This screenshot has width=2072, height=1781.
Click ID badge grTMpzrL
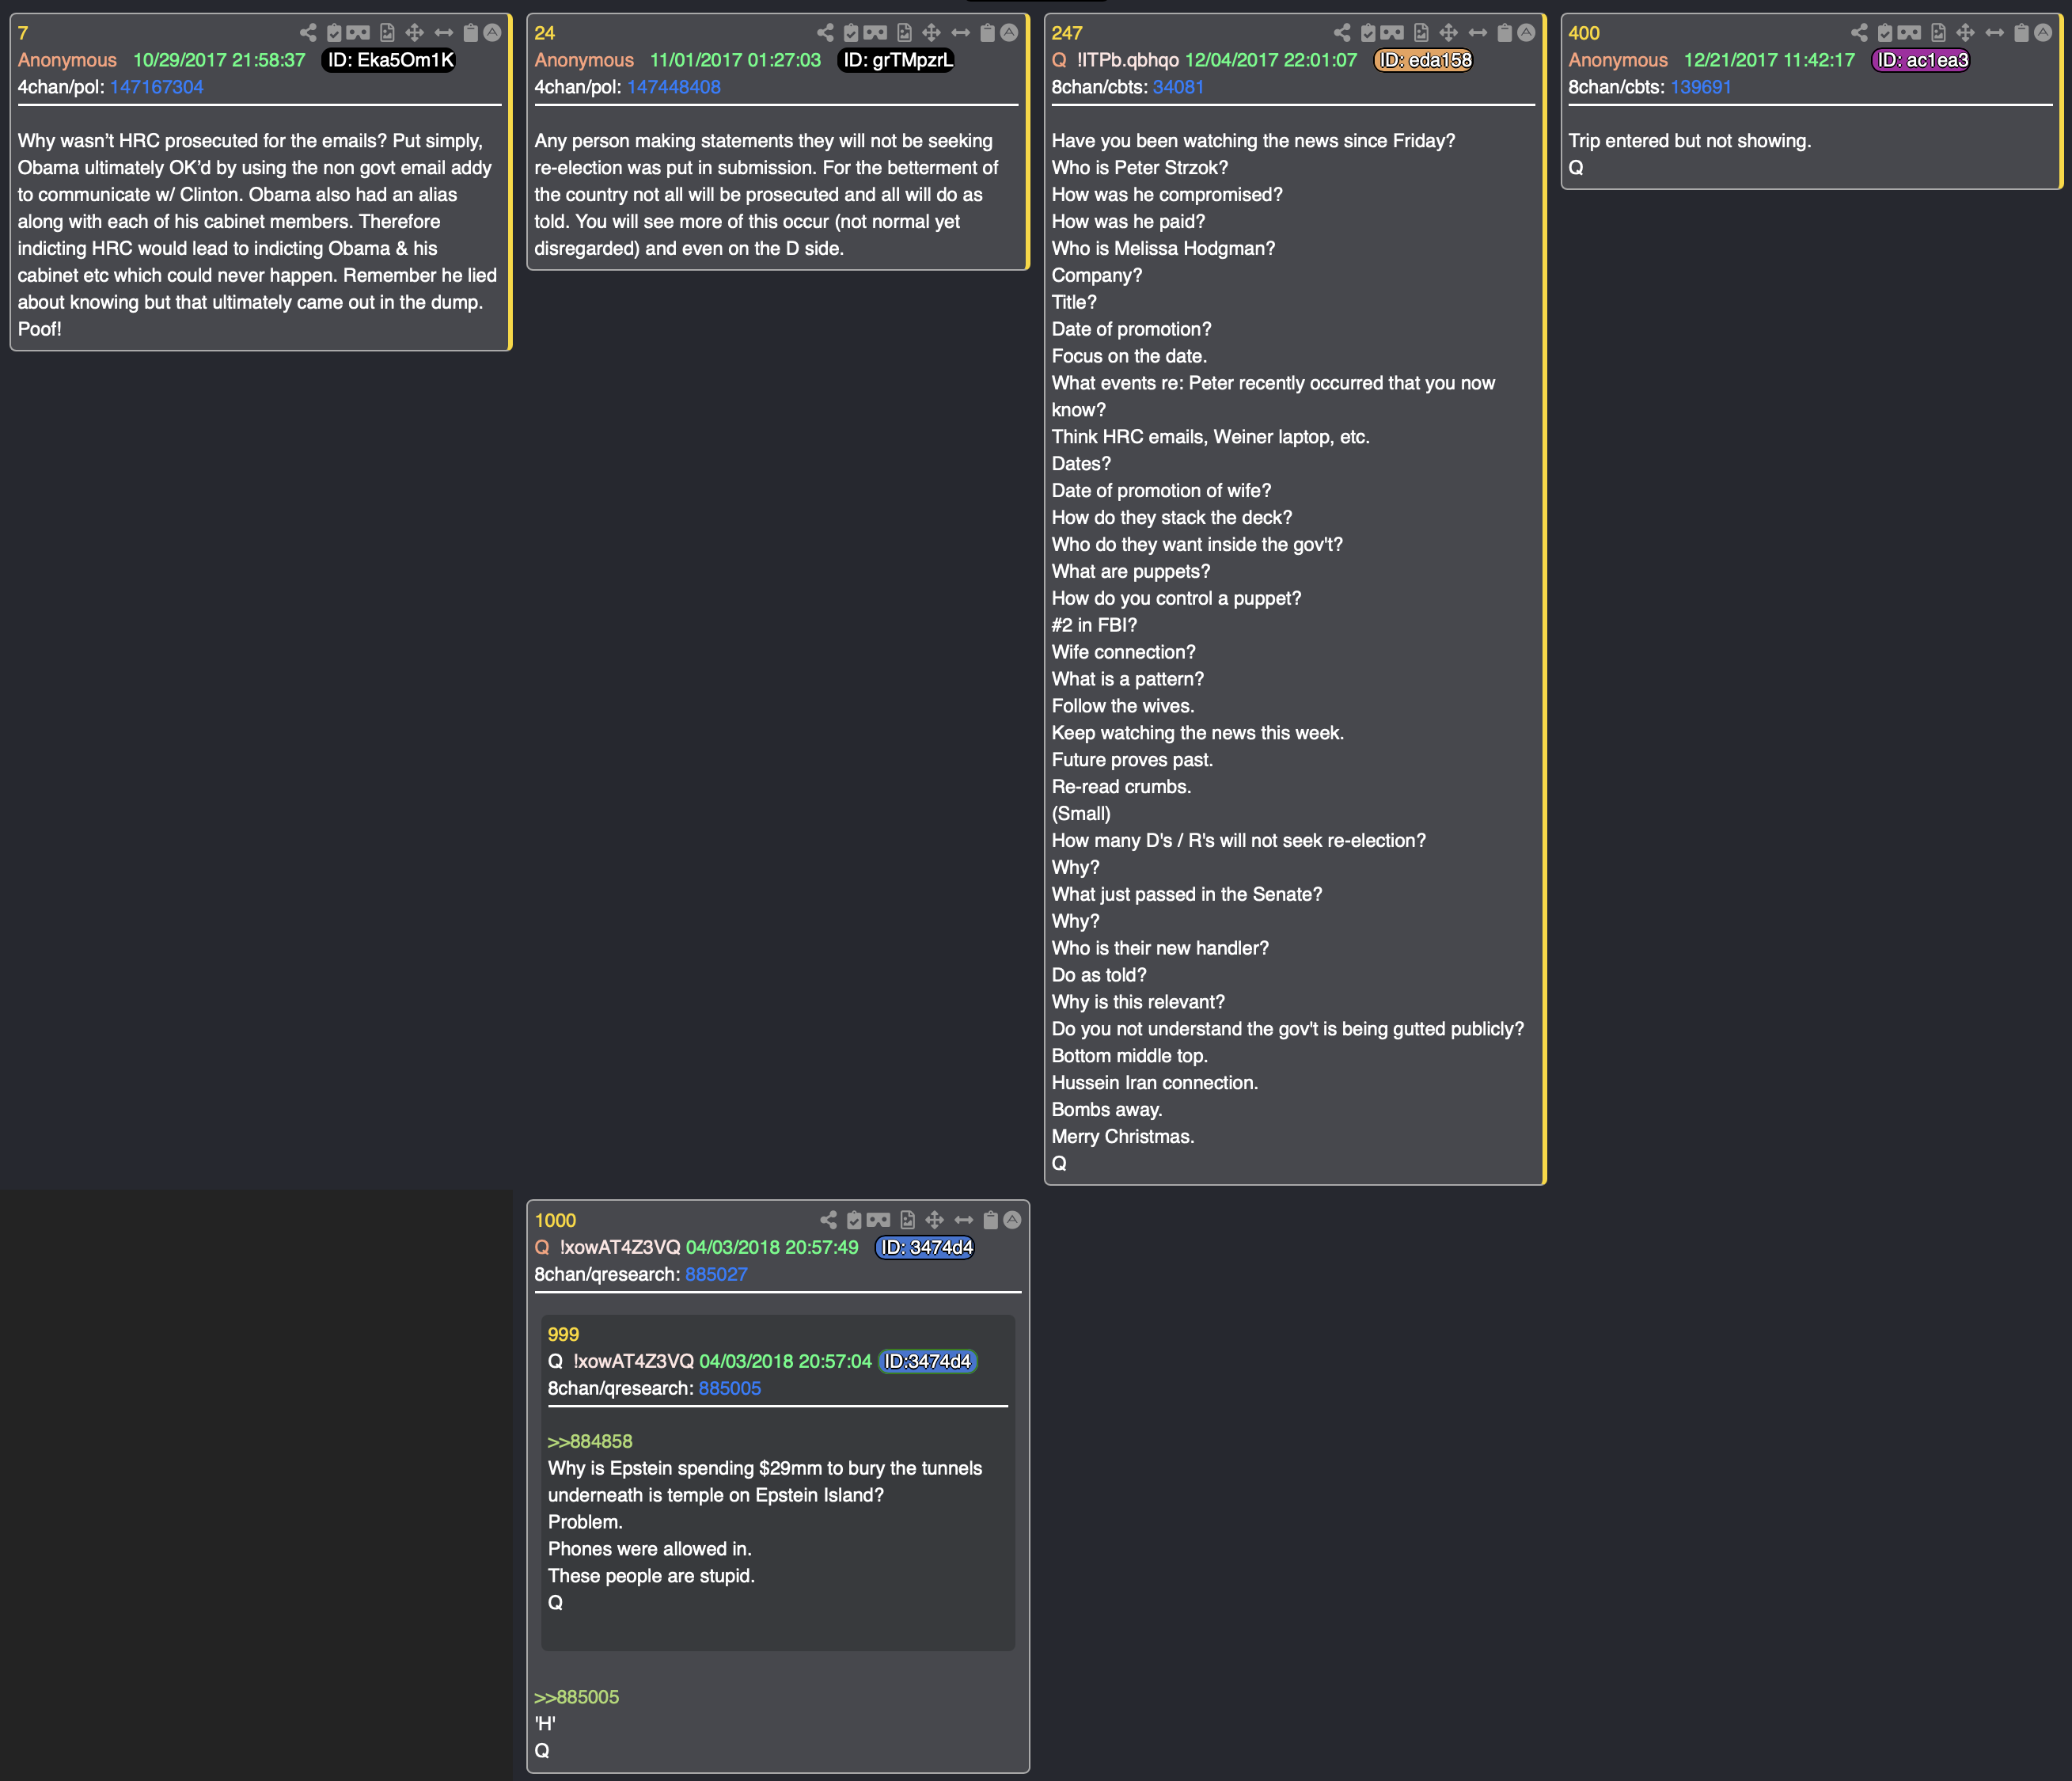[x=897, y=60]
